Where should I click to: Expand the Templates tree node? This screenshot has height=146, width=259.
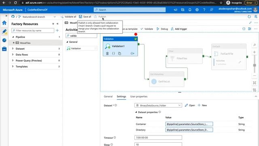point(13,67)
